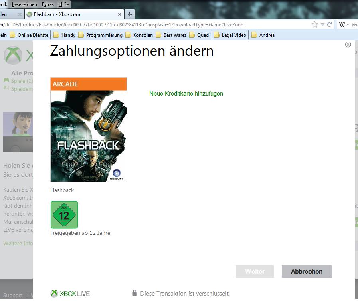Open the address bar history dropdown arrow
Image resolution: width=358 pixels, height=306 pixels.
pyautogui.click(x=322, y=24)
